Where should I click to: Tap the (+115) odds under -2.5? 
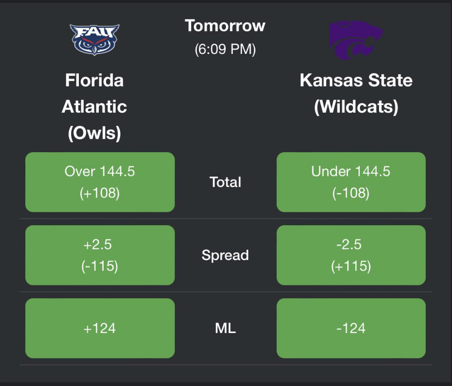pyautogui.click(x=351, y=266)
